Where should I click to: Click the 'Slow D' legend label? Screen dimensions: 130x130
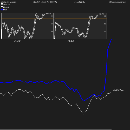(6, 4)
